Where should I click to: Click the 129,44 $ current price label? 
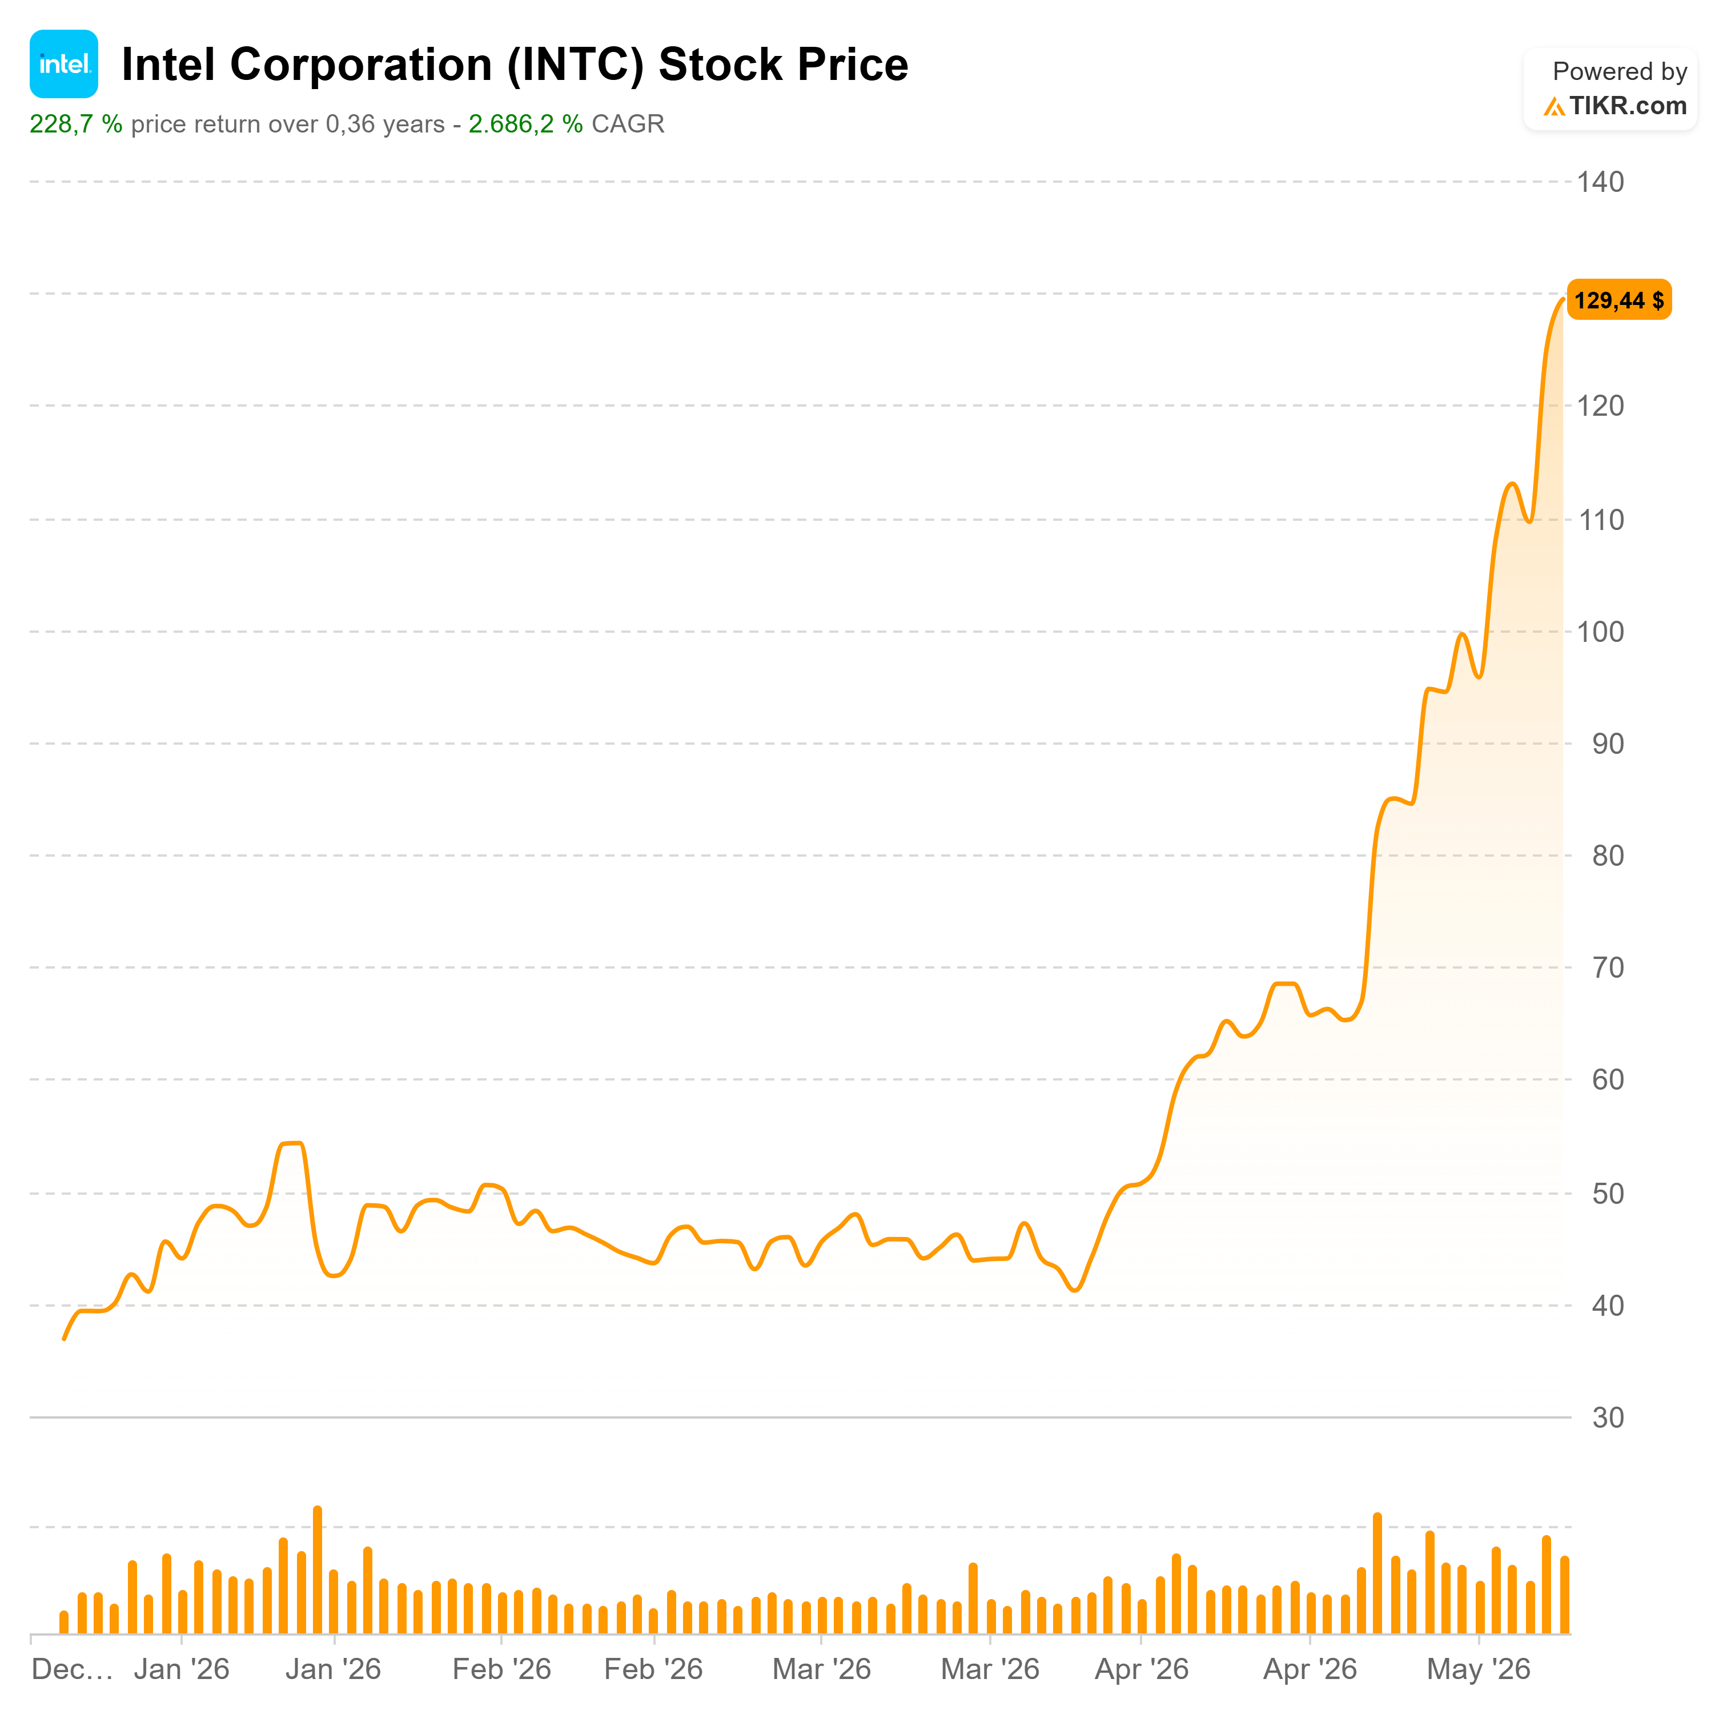coord(1619,299)
